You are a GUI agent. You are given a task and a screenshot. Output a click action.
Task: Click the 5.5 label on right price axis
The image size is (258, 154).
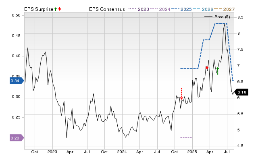(240, 114)
